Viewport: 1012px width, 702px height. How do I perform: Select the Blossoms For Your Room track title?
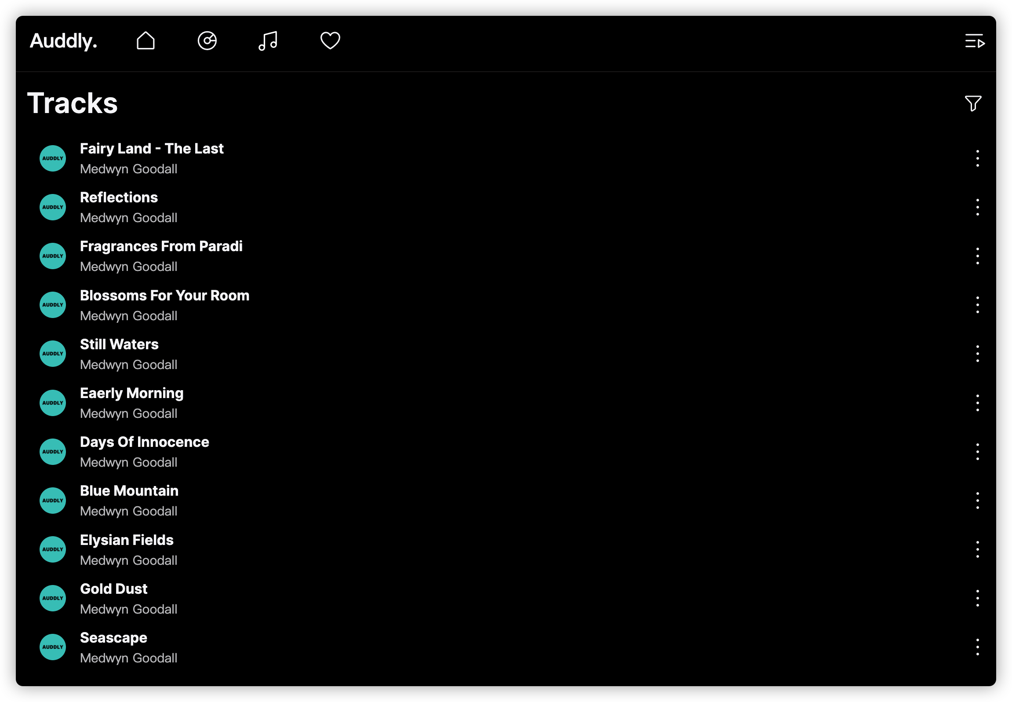point(164,296)
